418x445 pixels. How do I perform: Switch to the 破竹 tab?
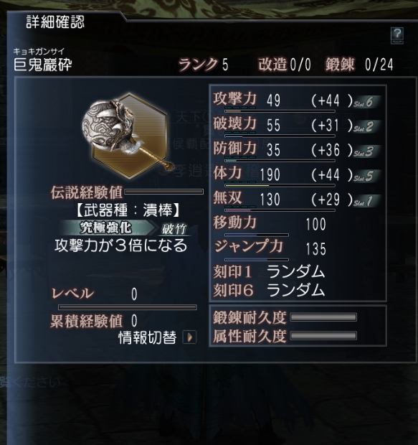[174, 229]
